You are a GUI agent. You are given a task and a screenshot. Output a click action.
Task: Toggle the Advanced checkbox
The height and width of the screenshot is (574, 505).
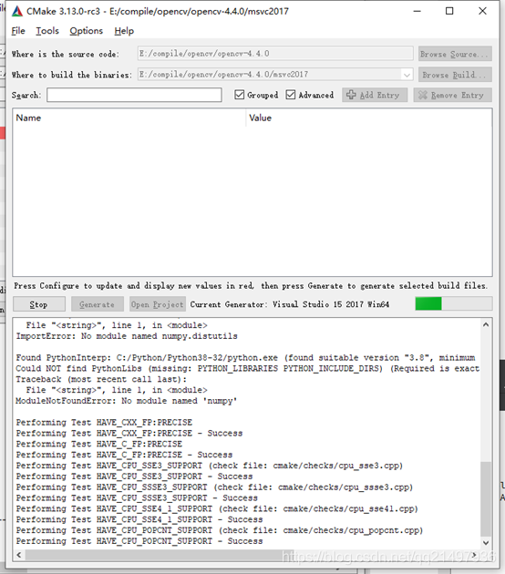pos(291,95)
